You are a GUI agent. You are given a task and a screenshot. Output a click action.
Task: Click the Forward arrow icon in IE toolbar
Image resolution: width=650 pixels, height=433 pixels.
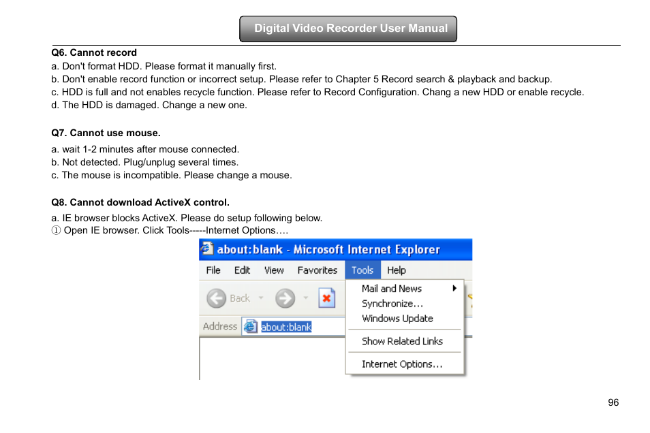[x=285, y=298]
